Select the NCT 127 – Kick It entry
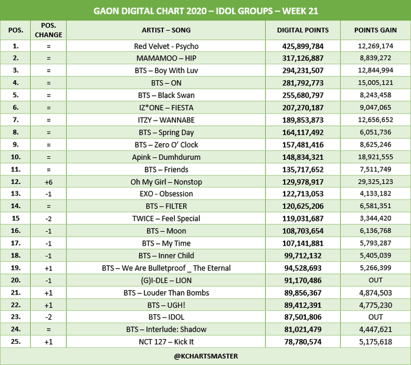411x365 pixels. [x=166, y=341]
